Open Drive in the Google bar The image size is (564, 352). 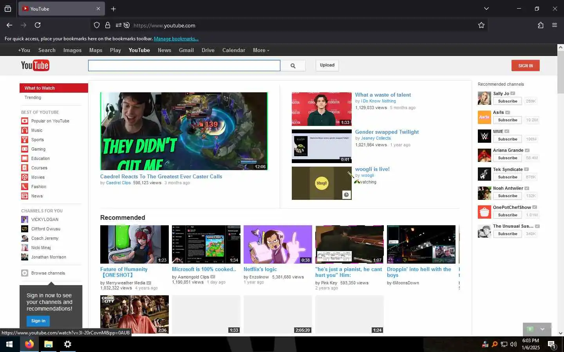208,50
